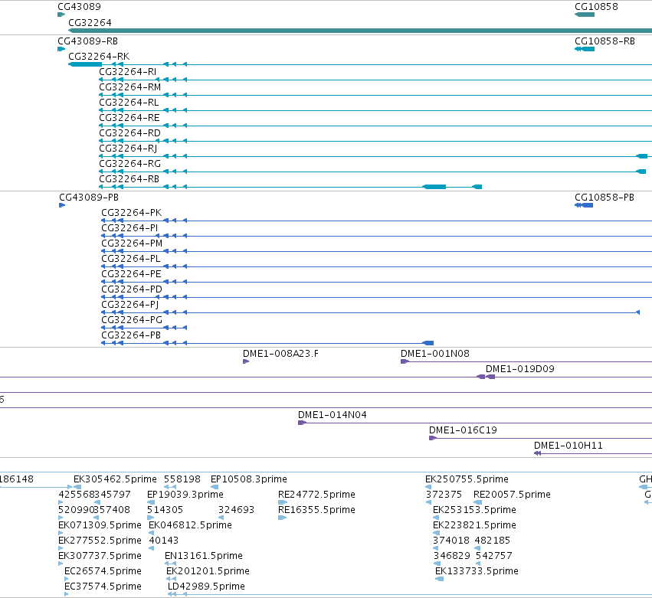Image resolution: width=652 pixels, height=598 pixels.
Task: Select the EK305462.5prime EST label
Action: (x=115, y=479)
